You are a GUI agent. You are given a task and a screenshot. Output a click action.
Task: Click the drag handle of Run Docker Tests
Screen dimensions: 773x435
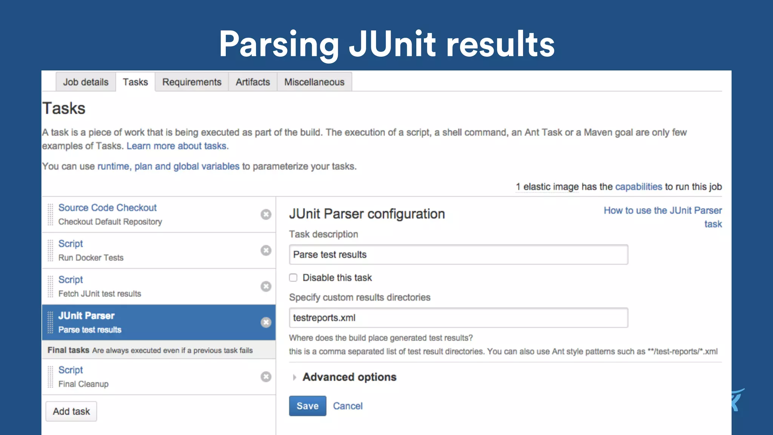50,250
